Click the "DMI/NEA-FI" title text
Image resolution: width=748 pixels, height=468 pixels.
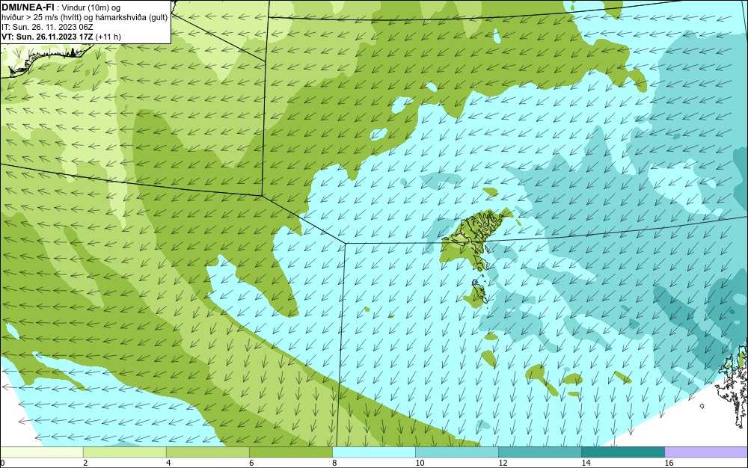pos(28,7)
